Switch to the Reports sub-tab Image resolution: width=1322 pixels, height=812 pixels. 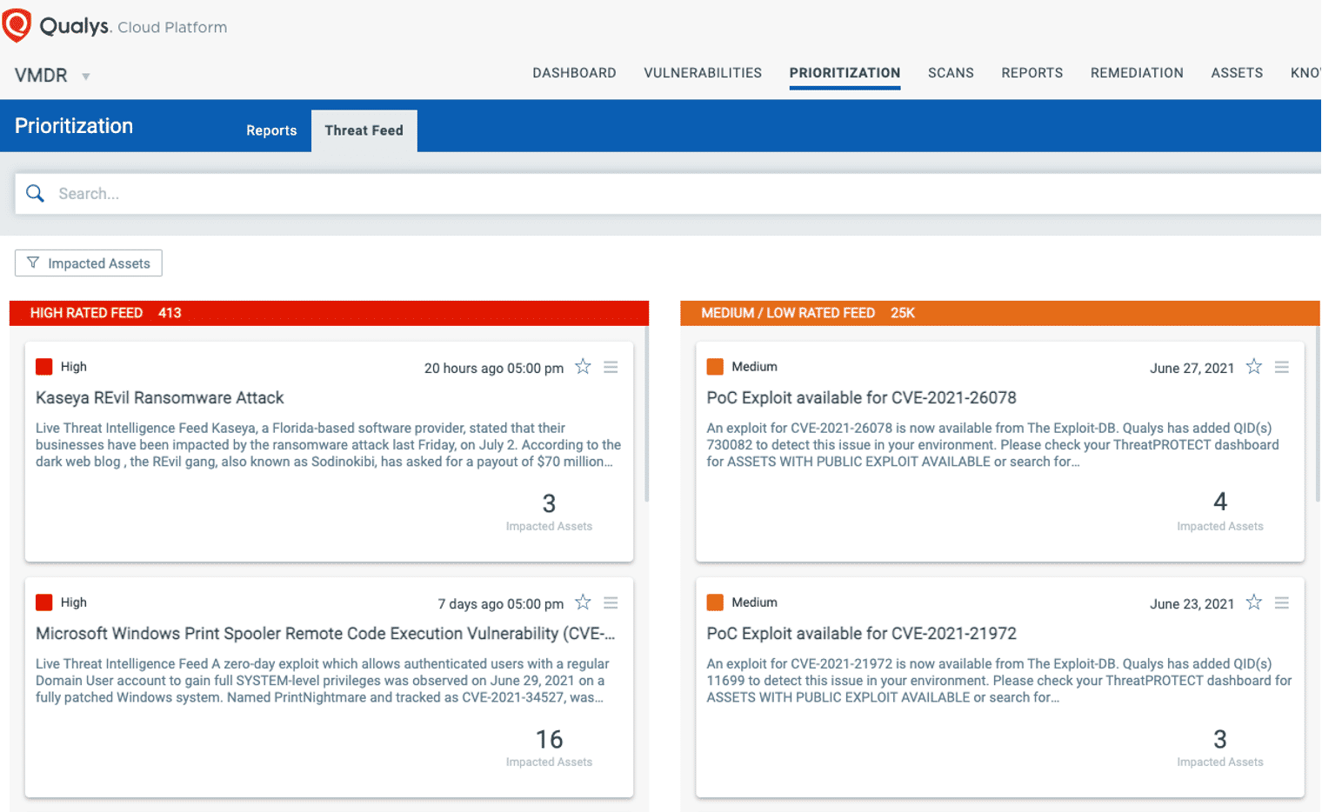coord(271,130)
